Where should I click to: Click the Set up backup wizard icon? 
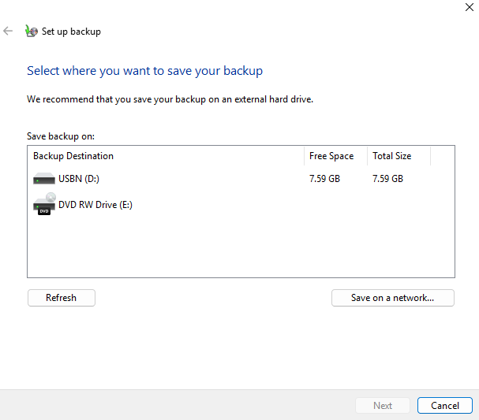32,32
